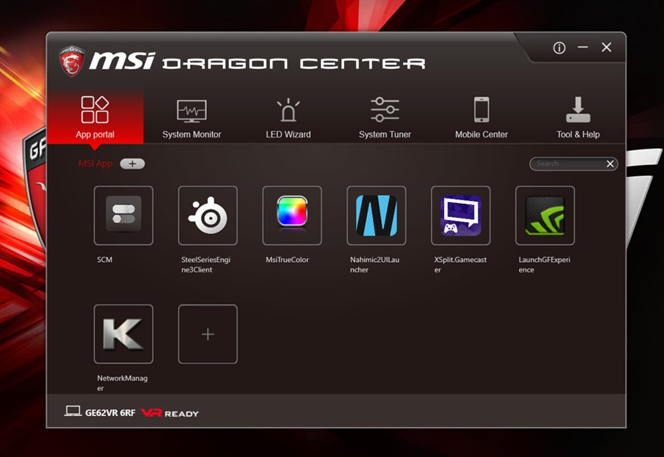Viewport: 664px width, 457px height.
Task: Launch the LaunchGFExperience NVIDIA icon
Action: (545, 215)
